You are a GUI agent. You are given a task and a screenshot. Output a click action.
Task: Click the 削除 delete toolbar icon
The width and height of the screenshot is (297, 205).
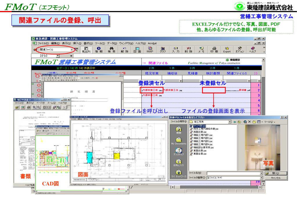click(x=188, y=50)
